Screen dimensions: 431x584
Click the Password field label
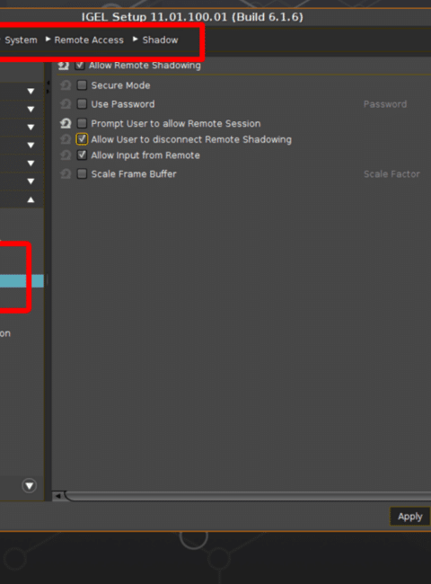[x=385, y=104]
